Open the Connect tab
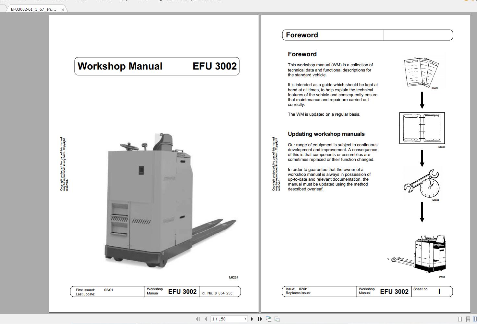Viewport: 477px width, 324px height. [x=104, y=1]
